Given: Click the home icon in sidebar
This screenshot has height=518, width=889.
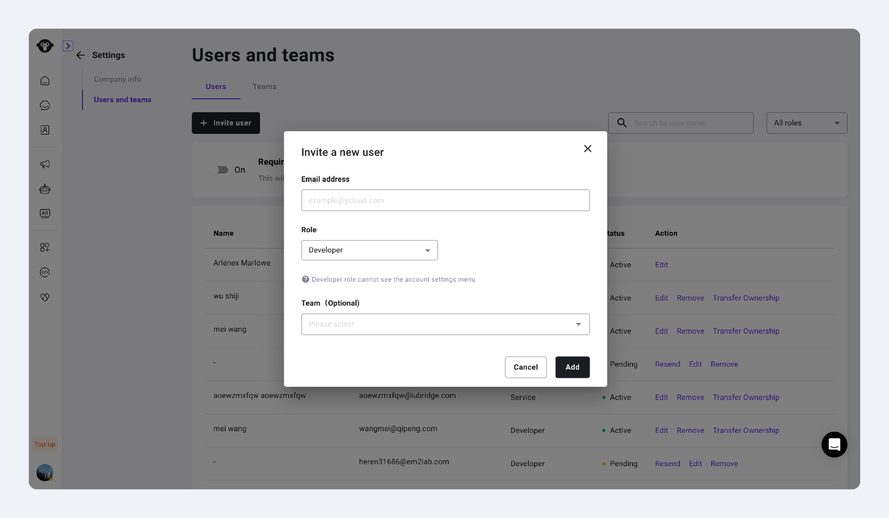Looking at the screenshot, I should (45, 80).
